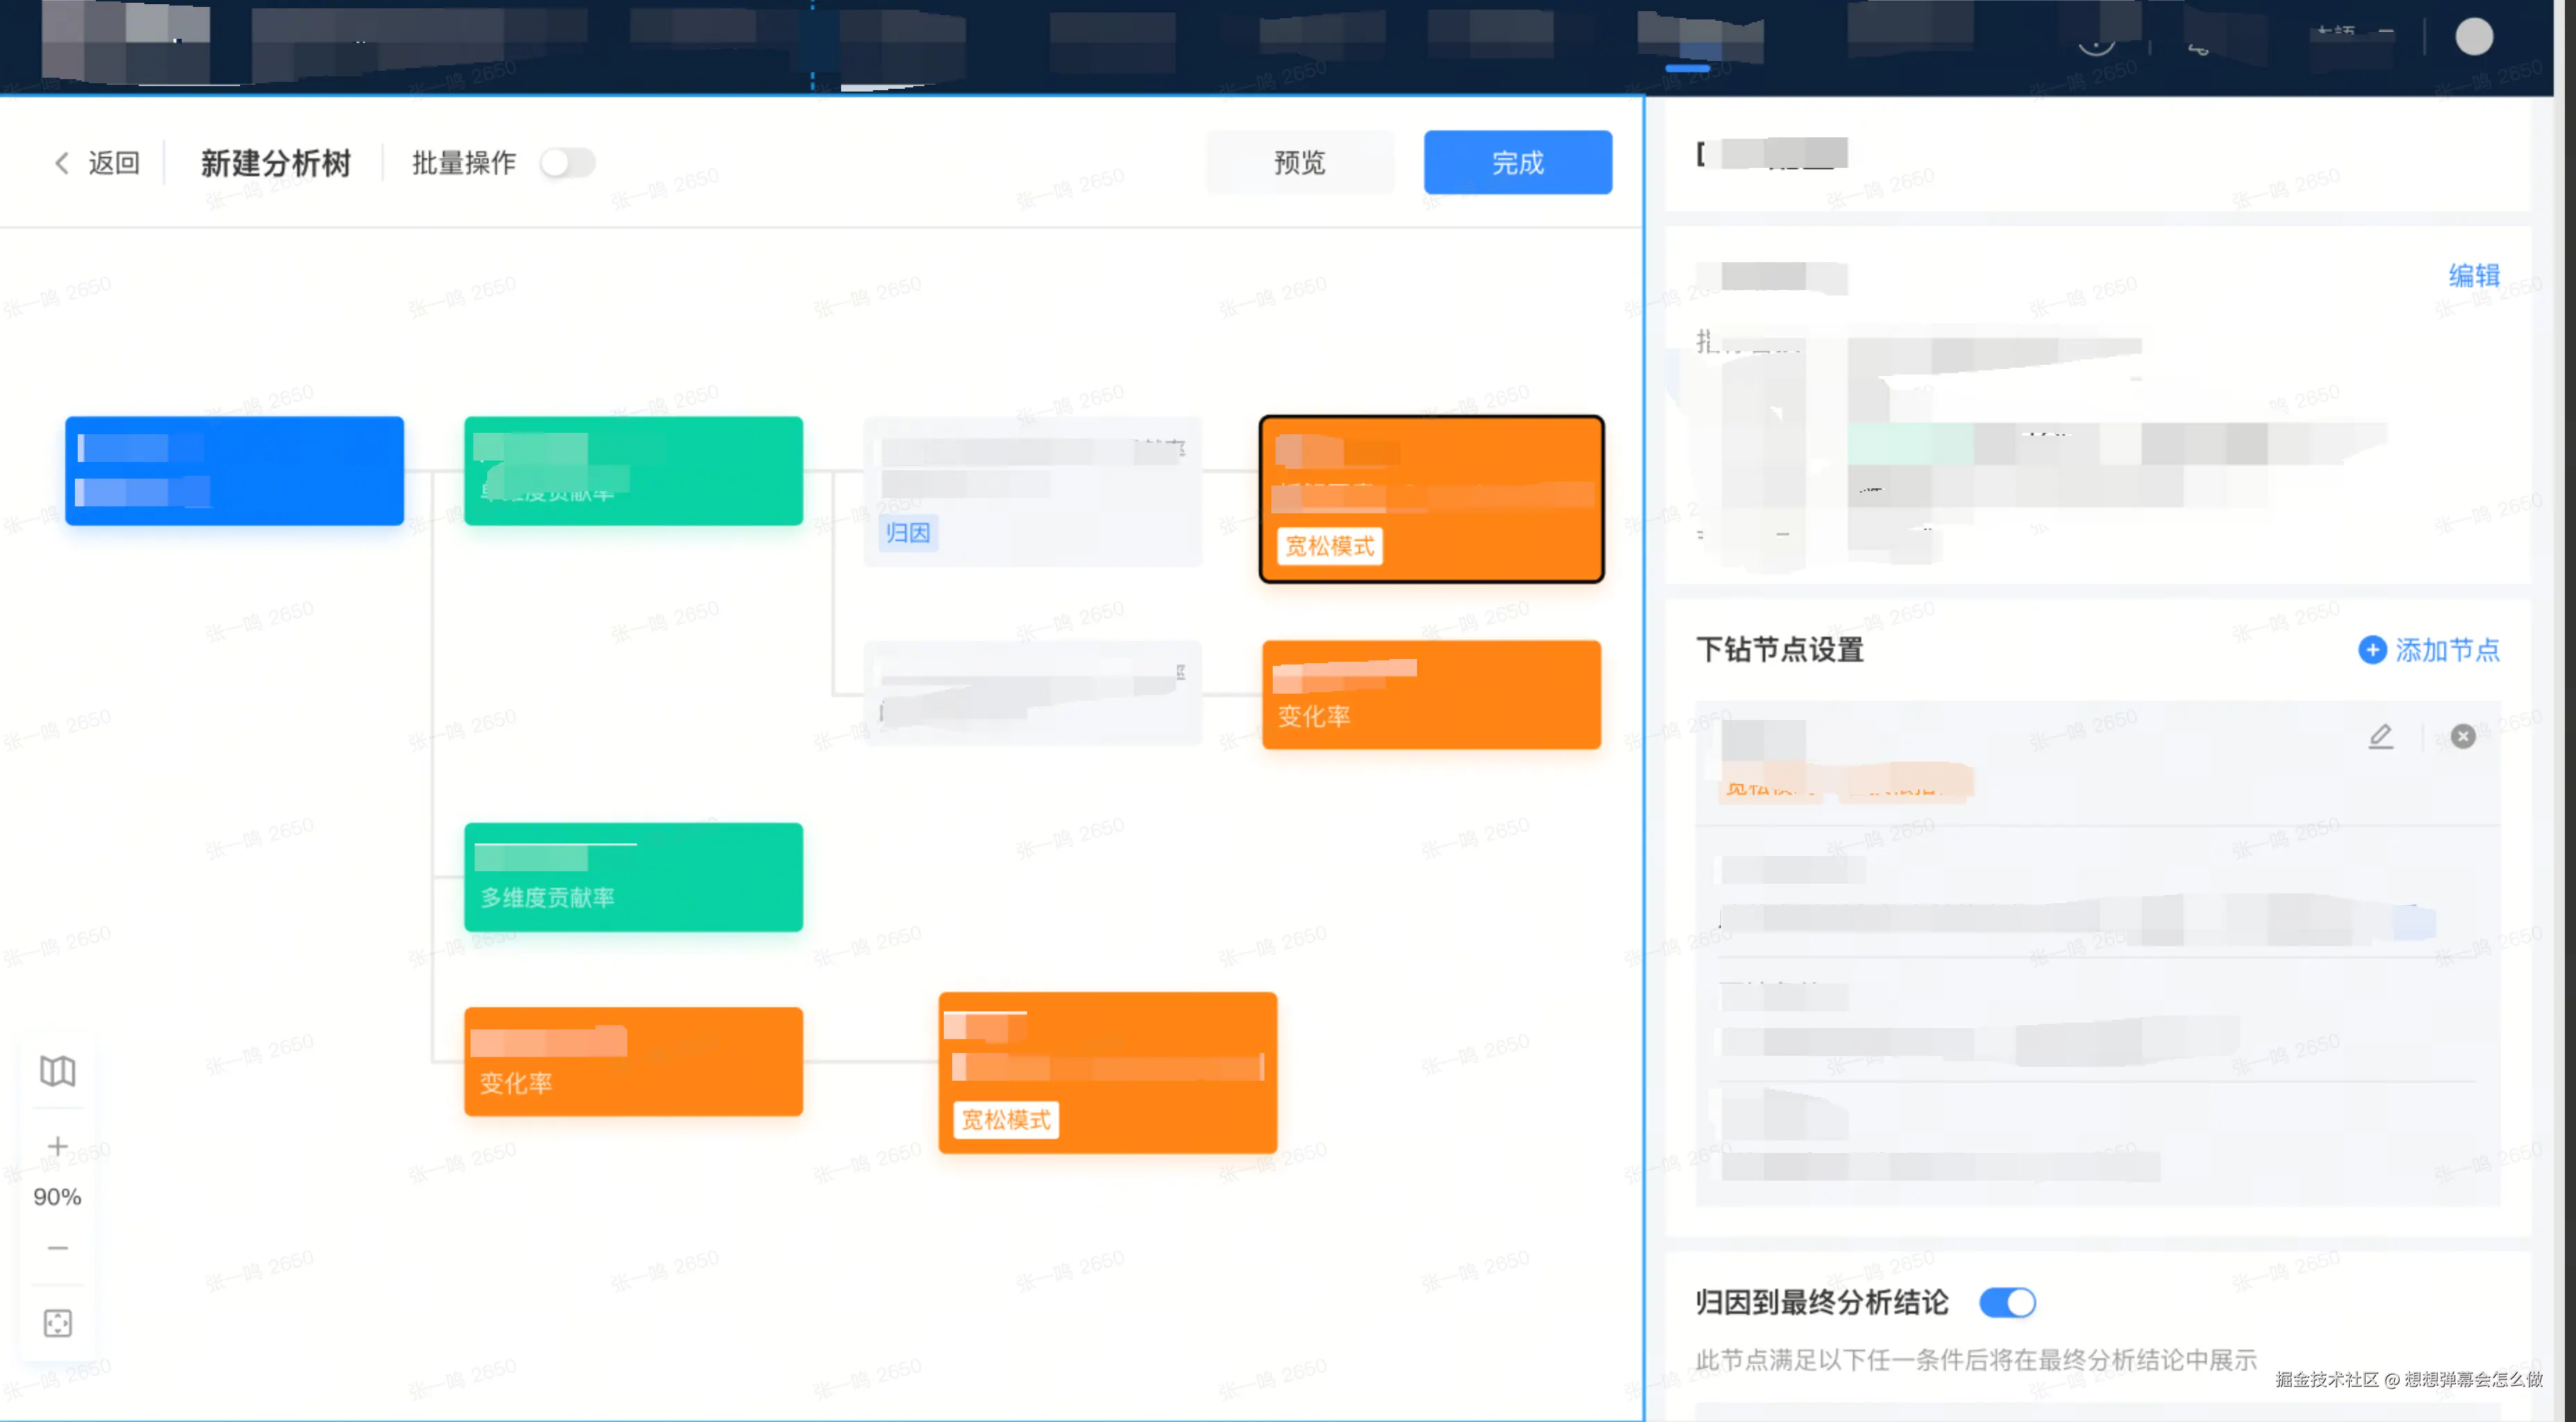Disable the 归因到最终分析结论 switch
Viewport: 2576px width, 1422px height.
coord(2007,1302)
